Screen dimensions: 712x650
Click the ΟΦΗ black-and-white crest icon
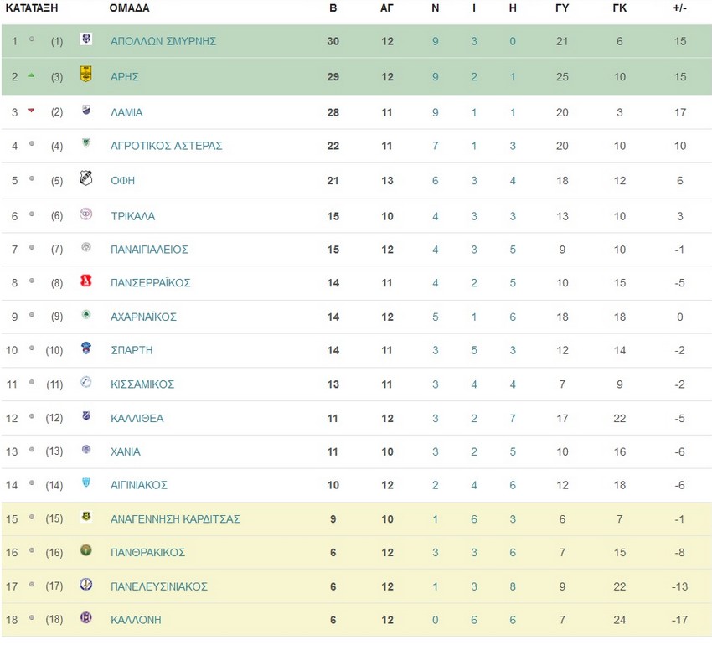point(85,178)
